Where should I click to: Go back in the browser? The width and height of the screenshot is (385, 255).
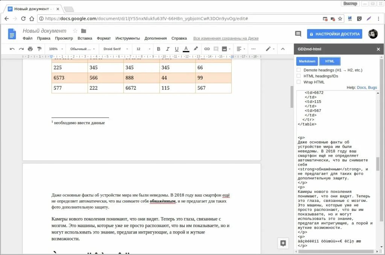pos(7,19)
